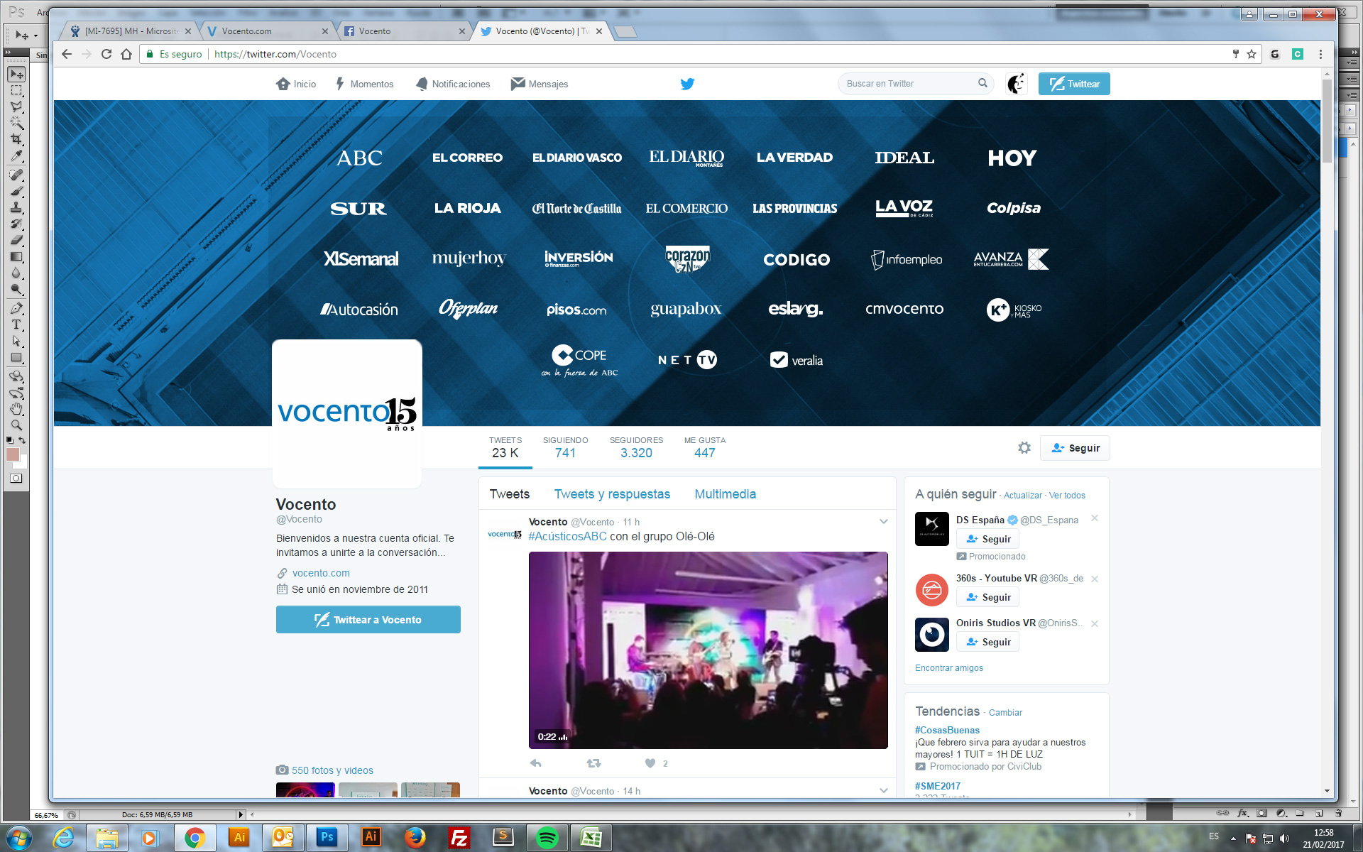Open the Twitter profile avatar menu
Screen dimensions: 1363x852
pos(1017,84)
